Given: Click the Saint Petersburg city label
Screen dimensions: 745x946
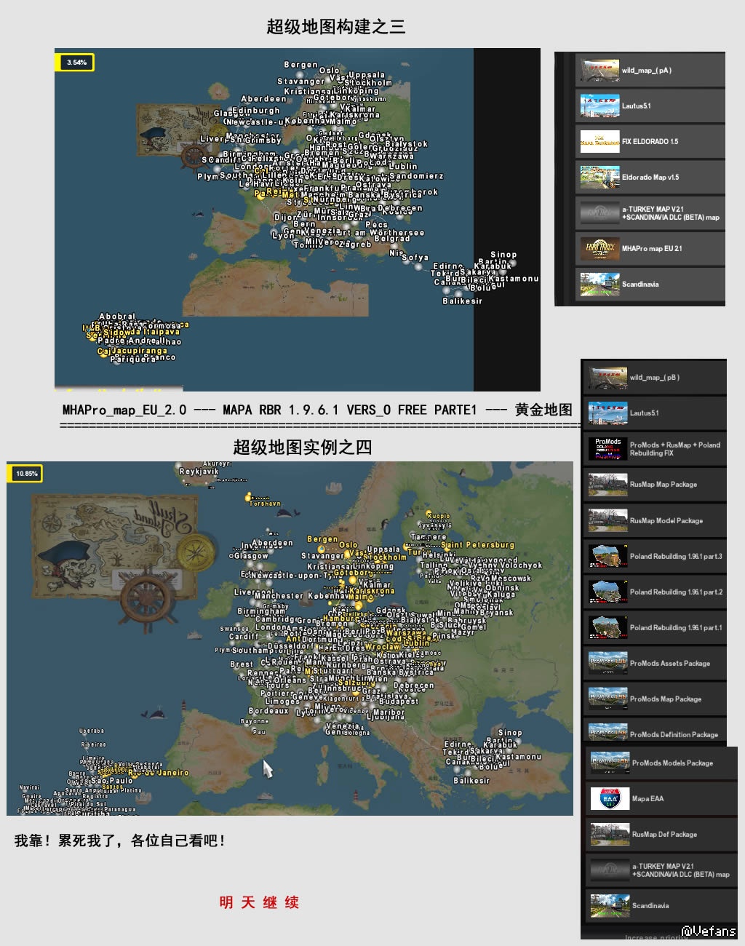Looking at the screenshot, I should click(x=477, y=544).
